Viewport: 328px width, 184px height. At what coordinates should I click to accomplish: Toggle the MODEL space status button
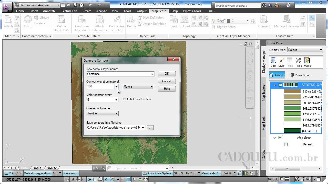(273, 179)
